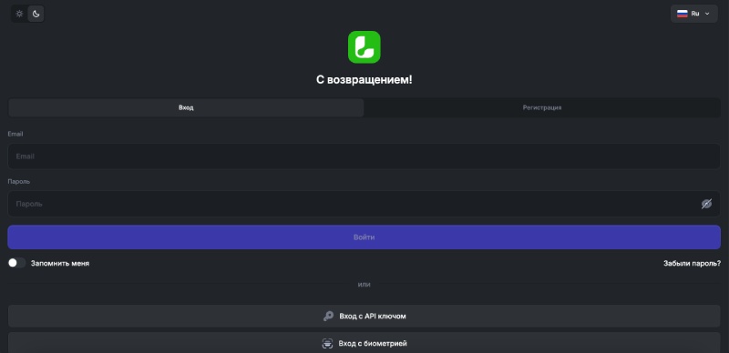
Task: Enable the Запомнить меня switch
Action: point(16,263)
